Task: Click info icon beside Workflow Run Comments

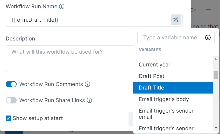Action: (87, 84)
